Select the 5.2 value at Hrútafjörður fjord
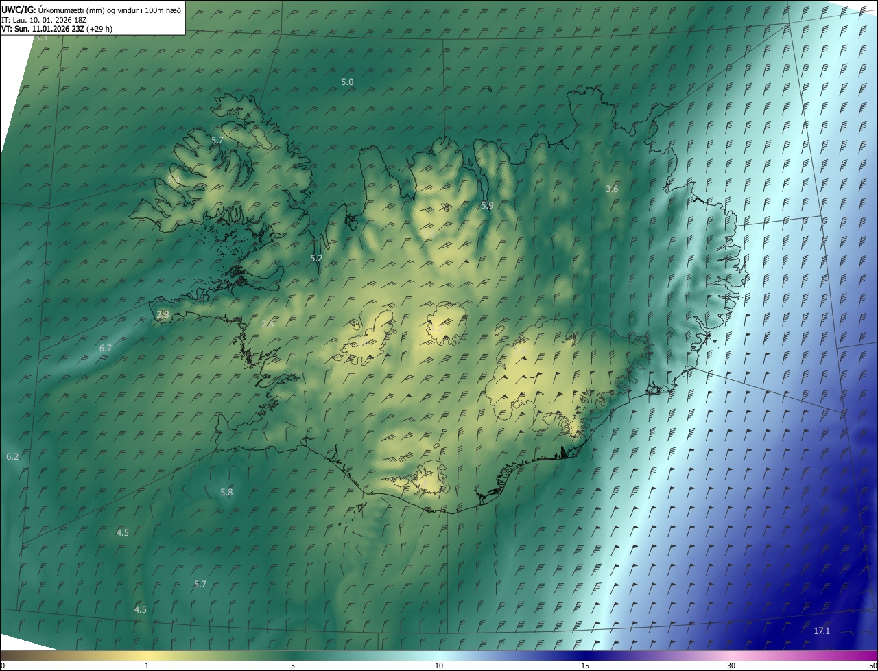Image resolution: width=878 pixels, height=671 pixels. coord(316,259)
